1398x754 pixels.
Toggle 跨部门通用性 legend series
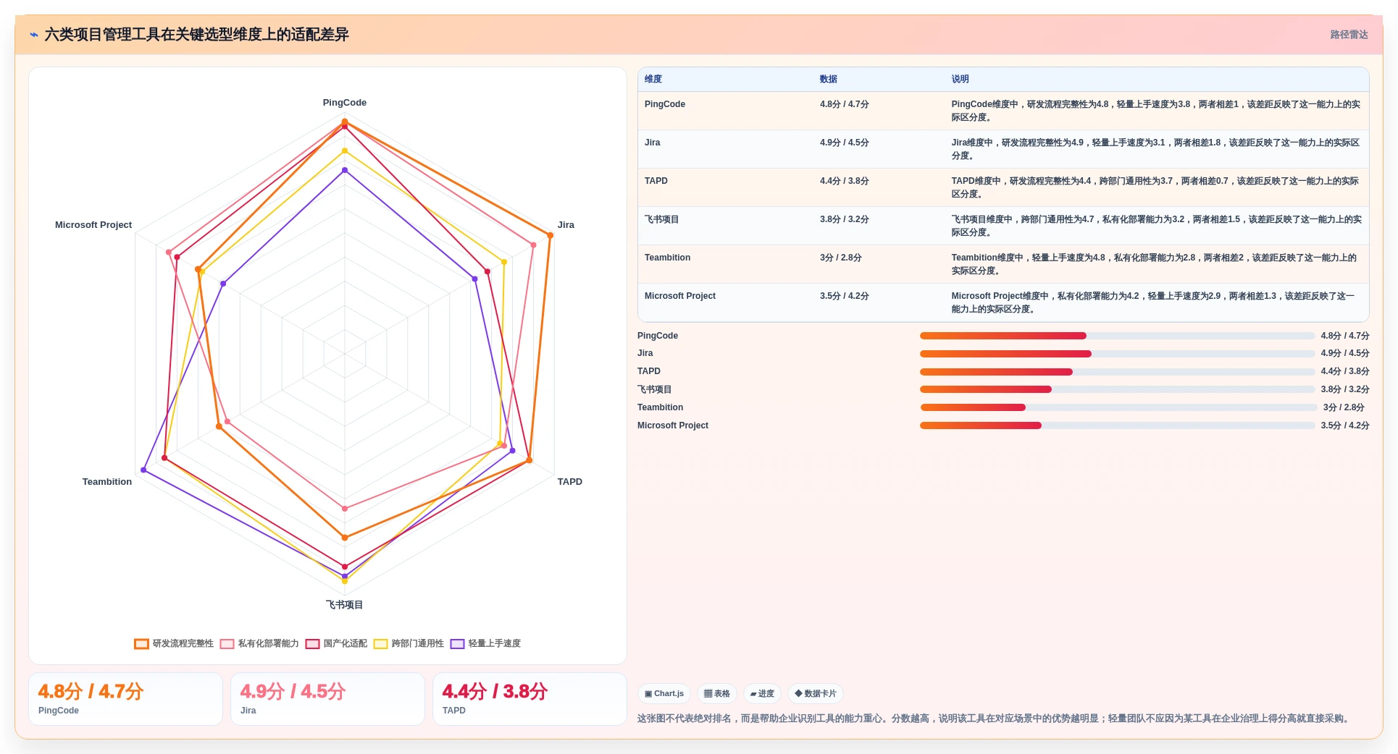[409, 643]
